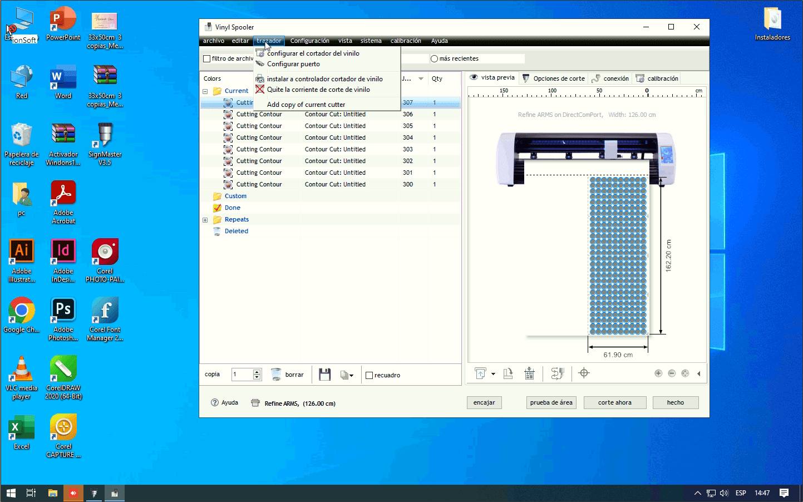
Task: Click the Ayuda question mark icon
Action: point(215,402)
